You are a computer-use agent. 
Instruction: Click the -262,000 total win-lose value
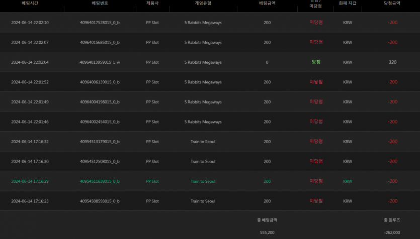[x=392, y=232]
